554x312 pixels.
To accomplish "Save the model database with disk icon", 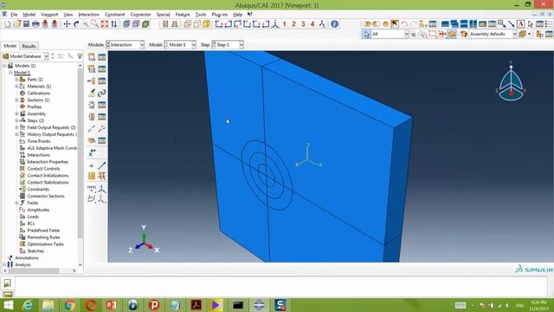I will pyautogui.click(x=26, y=24).
